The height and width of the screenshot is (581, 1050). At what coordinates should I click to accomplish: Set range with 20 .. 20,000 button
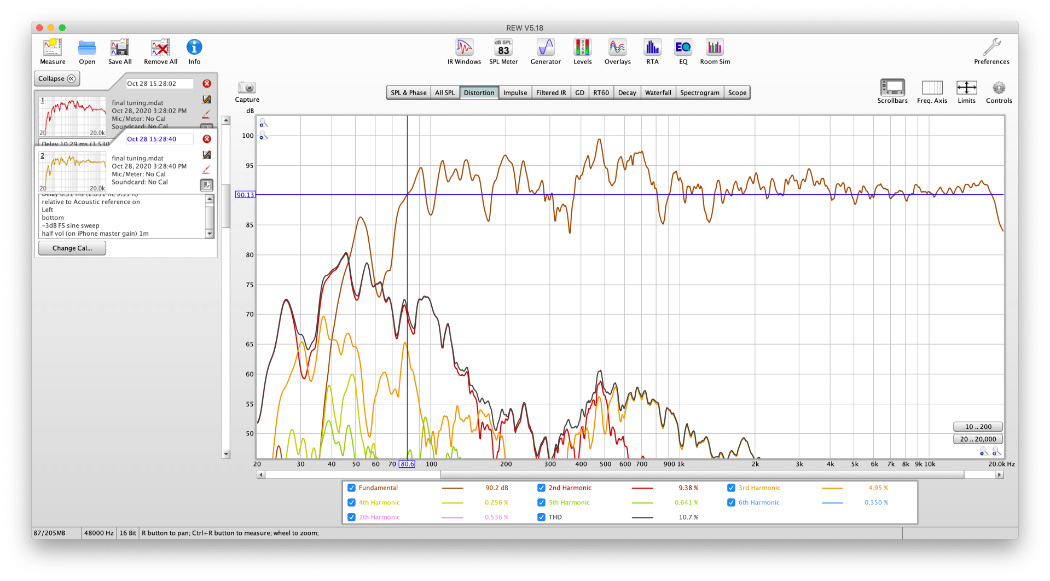pyautogui.click(x=978, y=439)
